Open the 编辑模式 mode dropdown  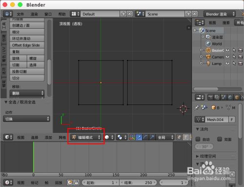pyautogui.click(x=86, y=137)
